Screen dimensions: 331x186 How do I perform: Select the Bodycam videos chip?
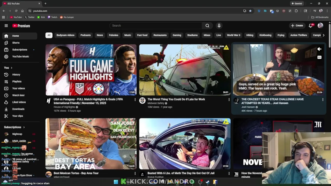tap(65, 35)
